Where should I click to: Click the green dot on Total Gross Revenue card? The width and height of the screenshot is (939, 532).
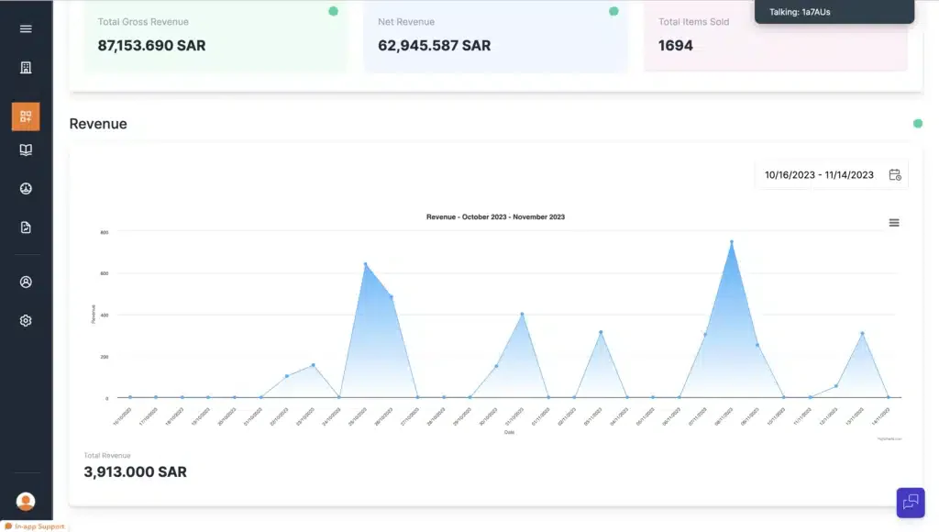coord(334,11)
